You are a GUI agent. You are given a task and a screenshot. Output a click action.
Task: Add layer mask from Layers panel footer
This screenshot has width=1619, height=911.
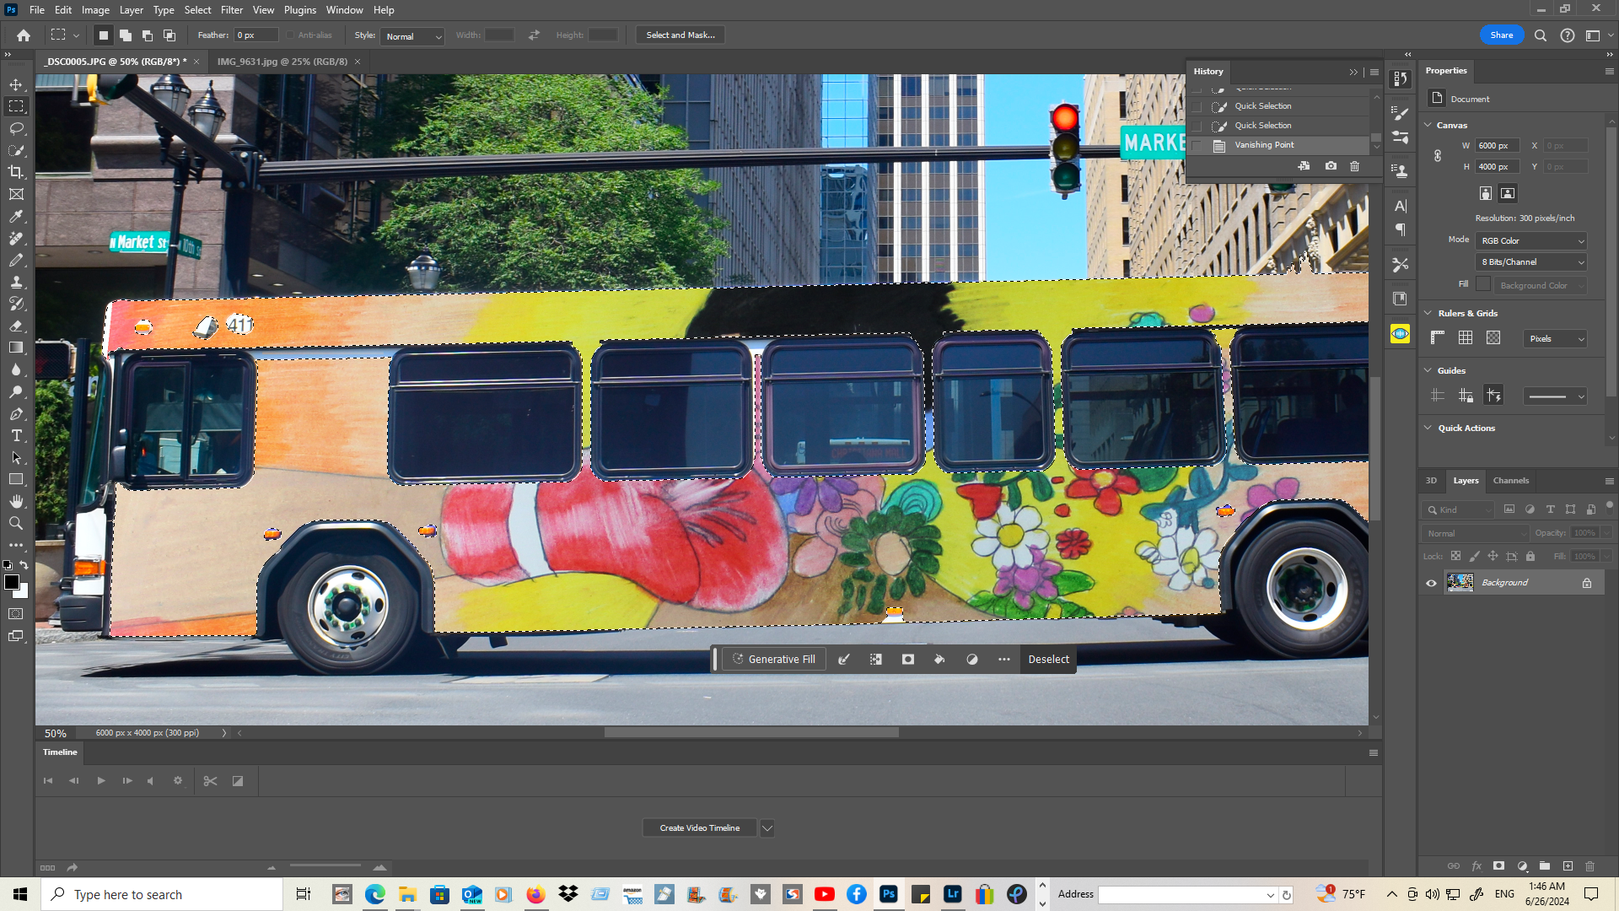[x=1498, y=865]
